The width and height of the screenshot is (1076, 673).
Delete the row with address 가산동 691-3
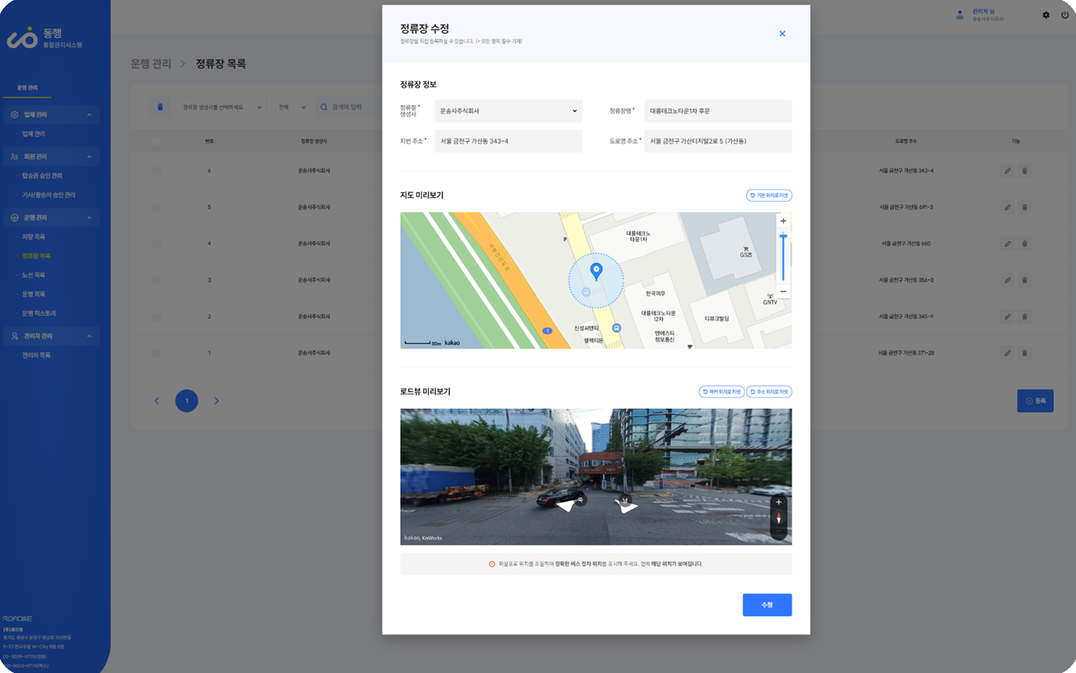[1024, 207]
